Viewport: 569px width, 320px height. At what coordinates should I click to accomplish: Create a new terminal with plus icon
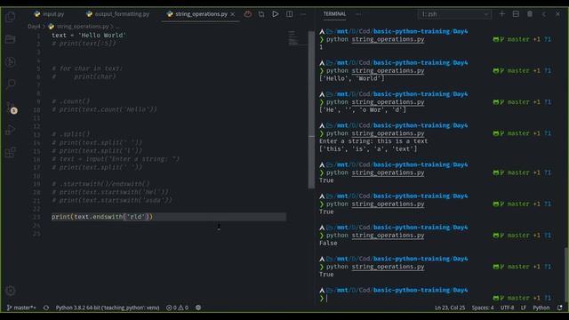pos(501,14)
